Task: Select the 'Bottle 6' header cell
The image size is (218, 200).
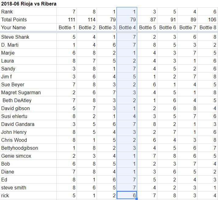Action: (x=167, y=27)
